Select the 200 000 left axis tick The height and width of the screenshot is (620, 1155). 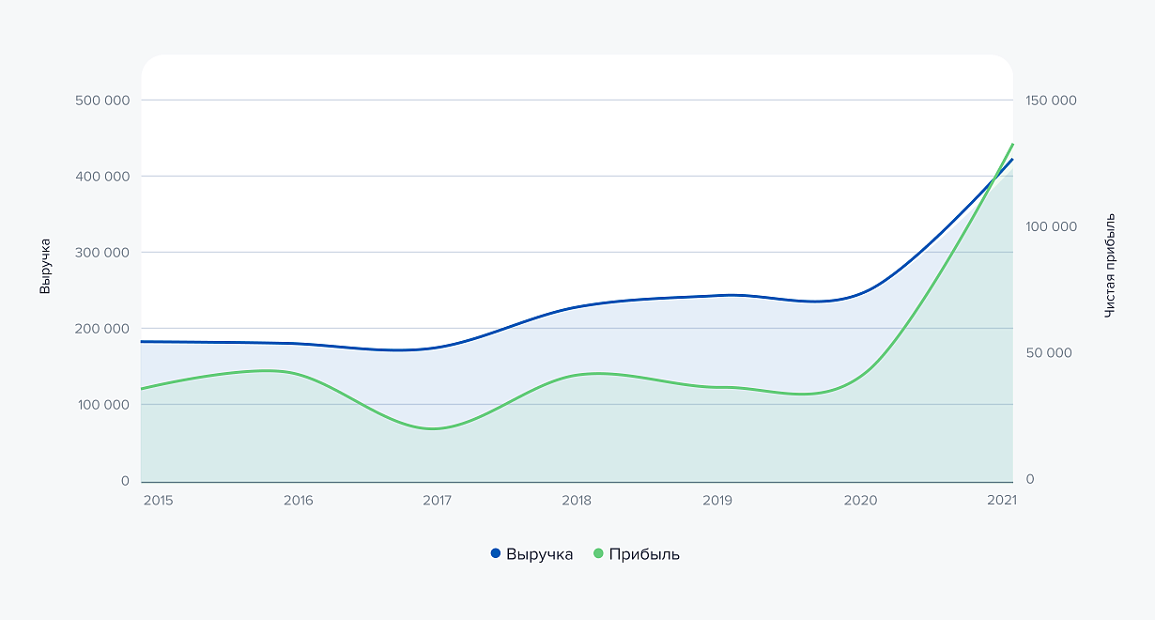click(101, 329)
